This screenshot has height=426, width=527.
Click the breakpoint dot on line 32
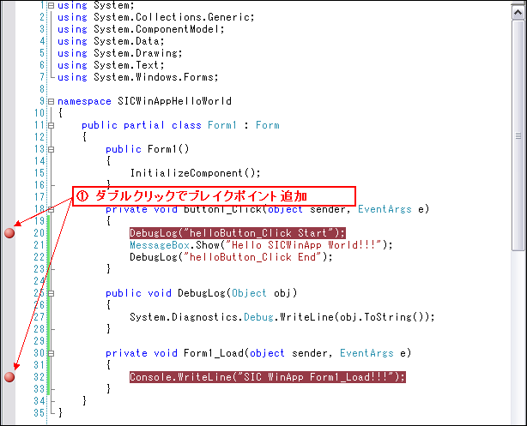coord(9,377)
